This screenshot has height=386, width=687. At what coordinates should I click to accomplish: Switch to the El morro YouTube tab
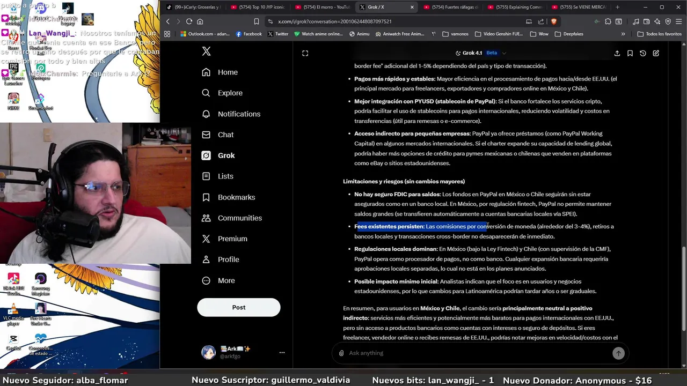coord(322,7)
